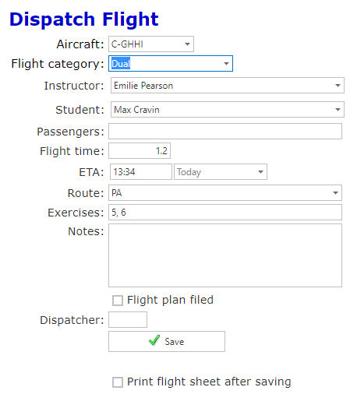Click the Dispatch Flight heading
Screen dimensions: 350x394
pyautogui.click(x=84, y=19)
